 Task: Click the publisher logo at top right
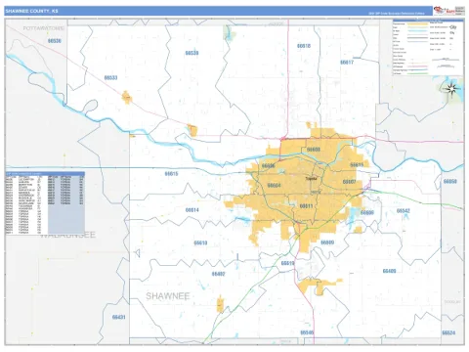(x=449, y=11)
